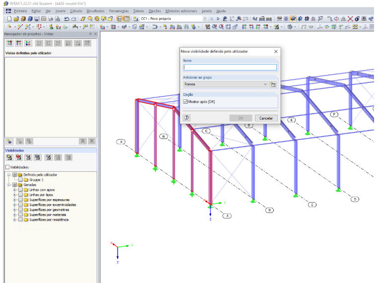Pin the navigator panel with pushpin
The image size is (377, 283).
90,34
